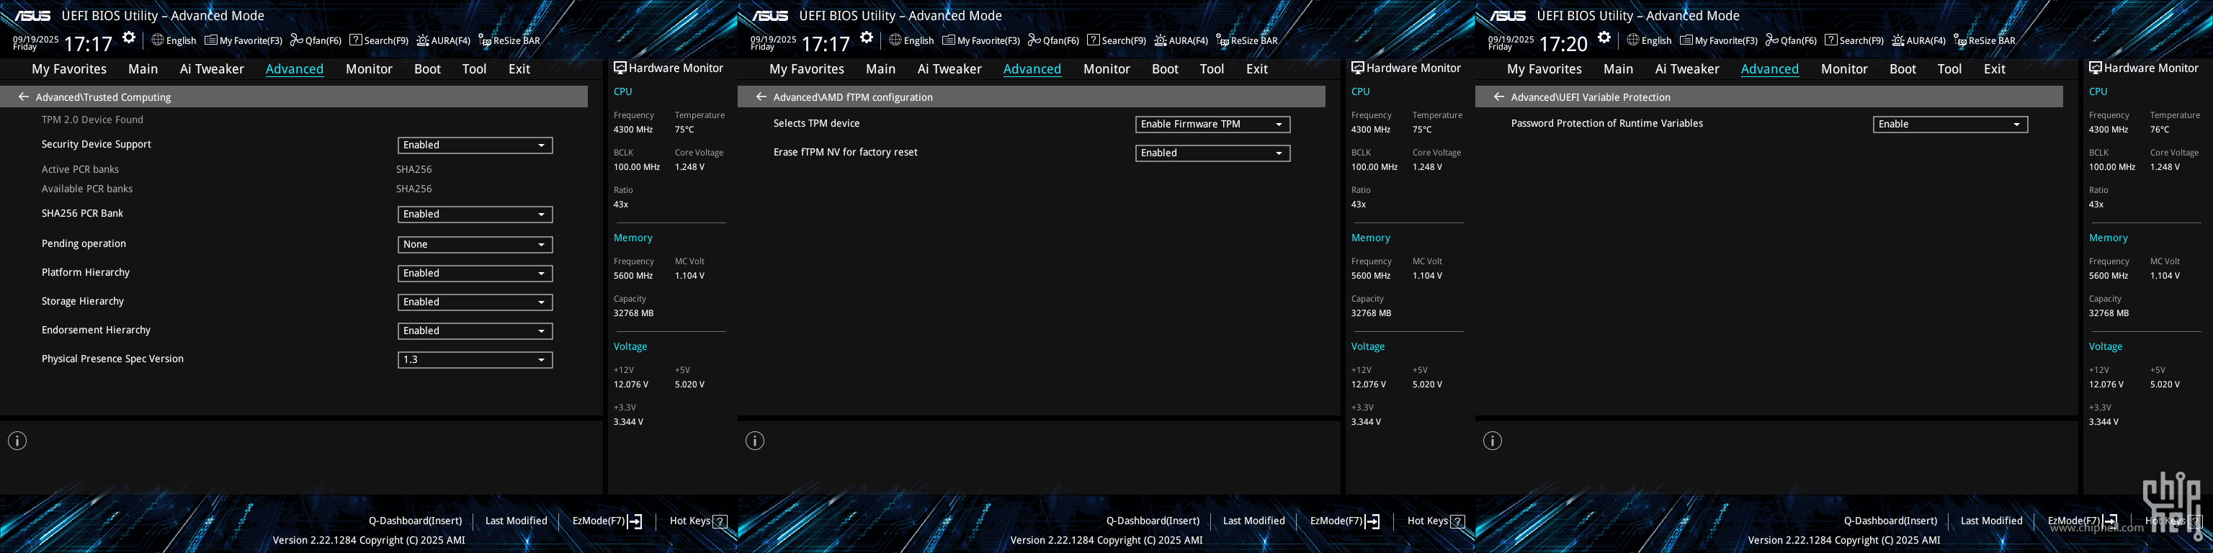Open Password Protection of Runtime Variables dropdown

[1950, 124]
